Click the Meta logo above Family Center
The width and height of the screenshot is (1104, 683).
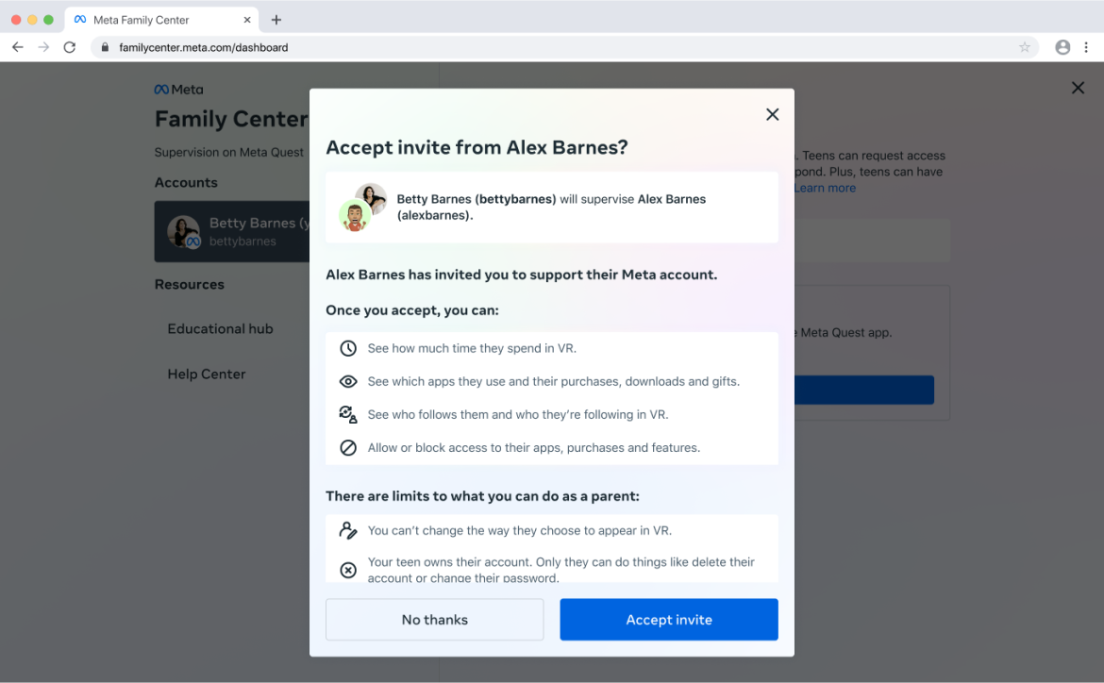(178, 89)
